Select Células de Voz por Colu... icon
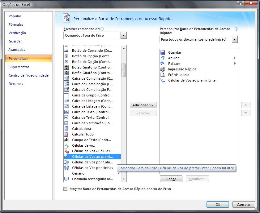Screen dimensions: 260x213 click(x=66, y=162)
